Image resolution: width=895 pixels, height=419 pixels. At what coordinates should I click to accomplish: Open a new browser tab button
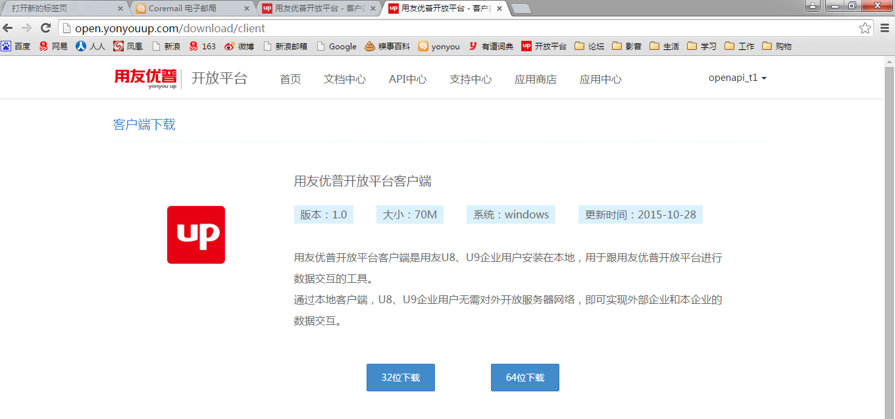tap(521, 9)
